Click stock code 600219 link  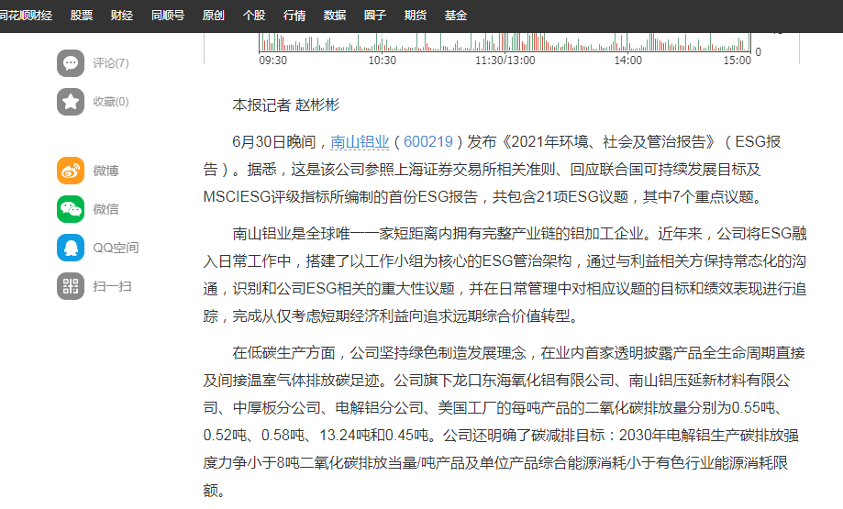428,142
